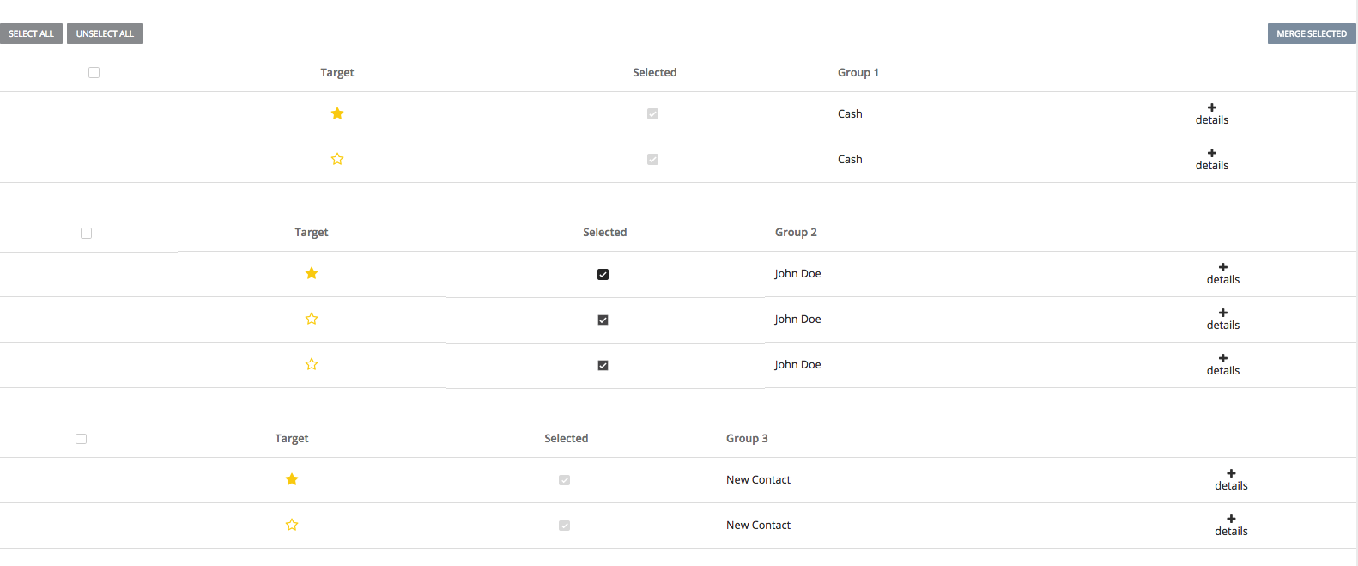1358x566 pixels.
Task: Click the filled target star for first Cash row
Action: (337, 113)
